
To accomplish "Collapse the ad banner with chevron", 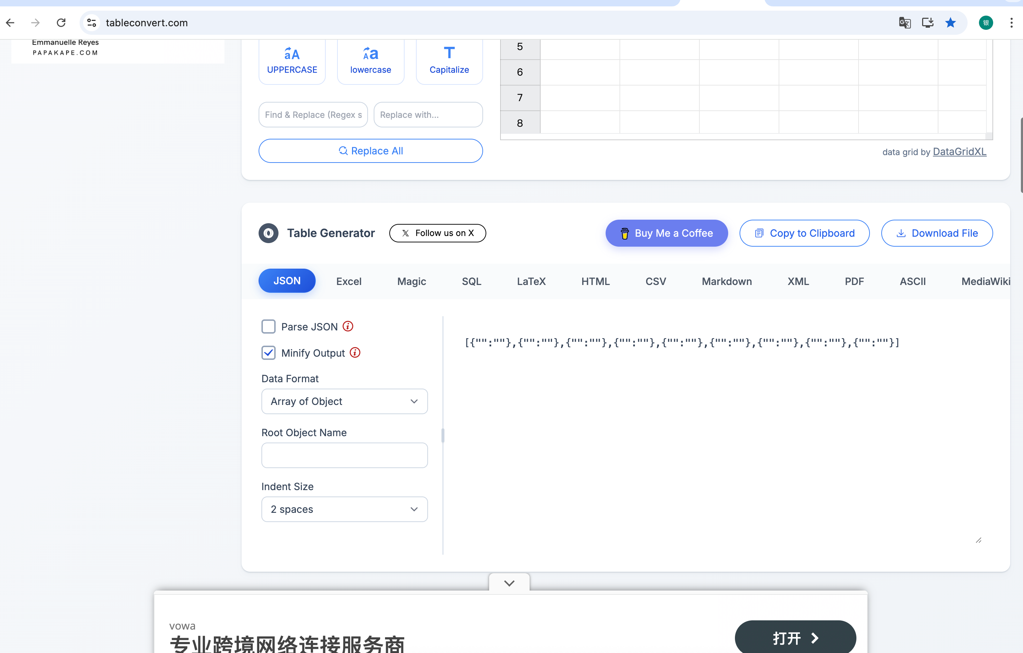I will click(509, 583).
